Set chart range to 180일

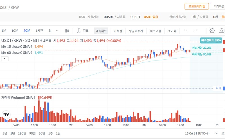coord(22,134)
